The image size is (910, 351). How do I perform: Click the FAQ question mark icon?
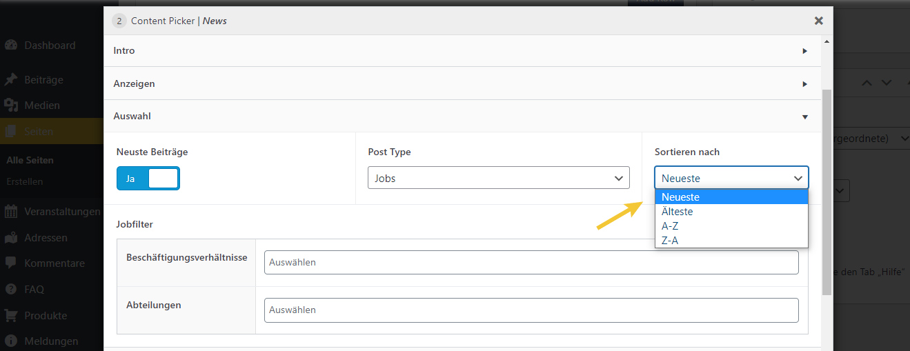pyautogui.click(x=11, y=290)
